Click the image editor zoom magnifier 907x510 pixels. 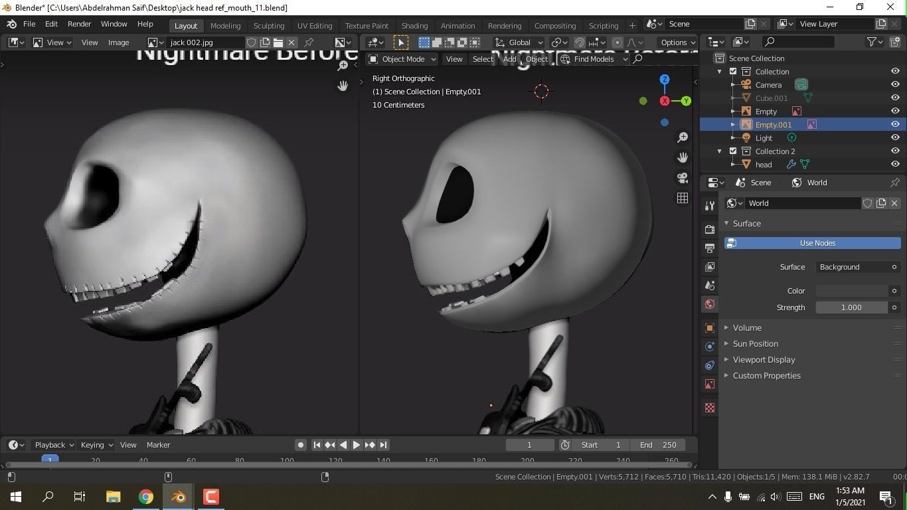coord(343,66)
